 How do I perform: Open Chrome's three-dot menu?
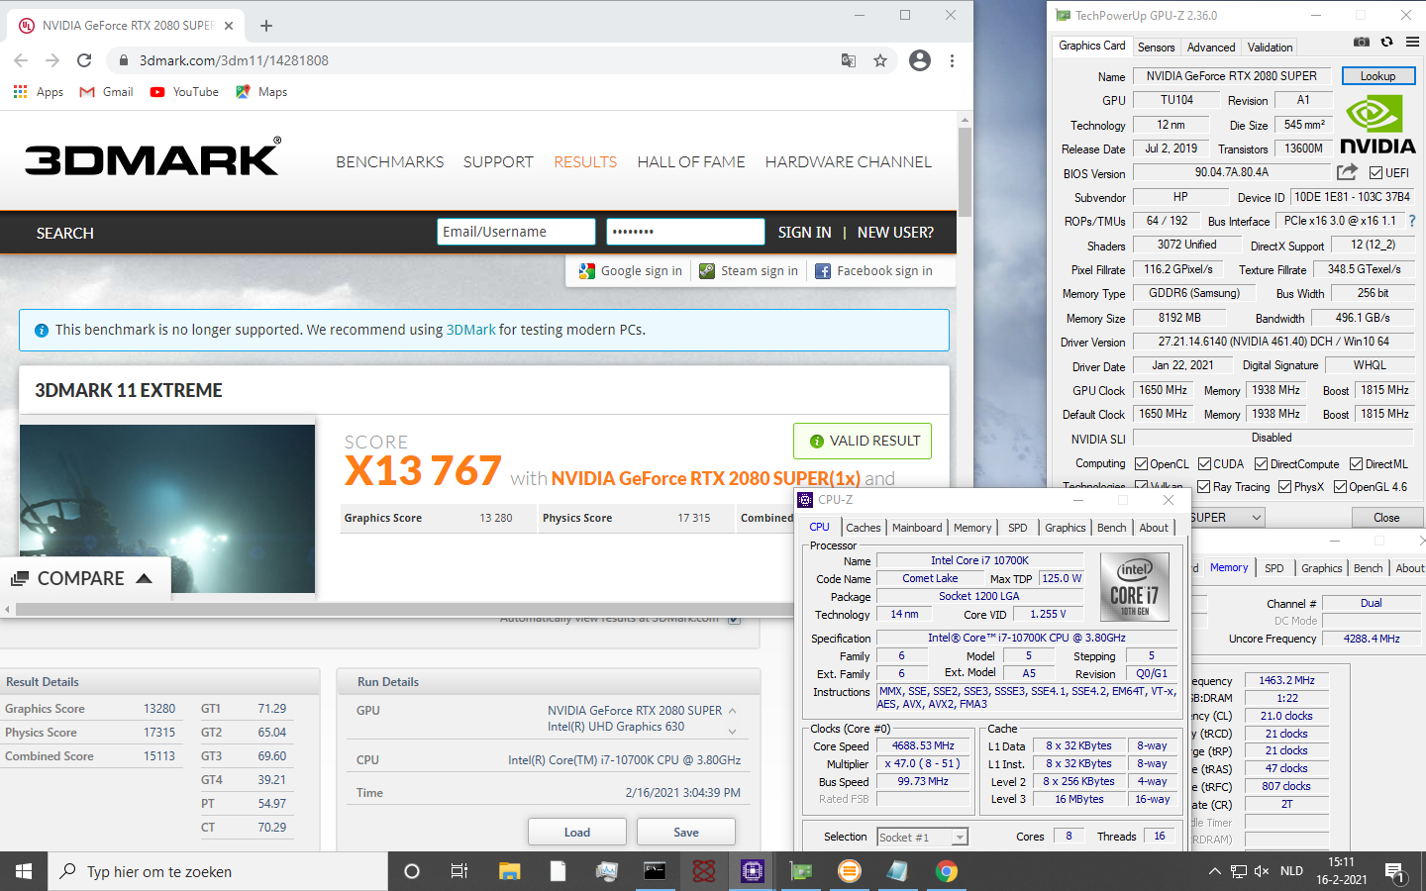(x=952, y=60)
